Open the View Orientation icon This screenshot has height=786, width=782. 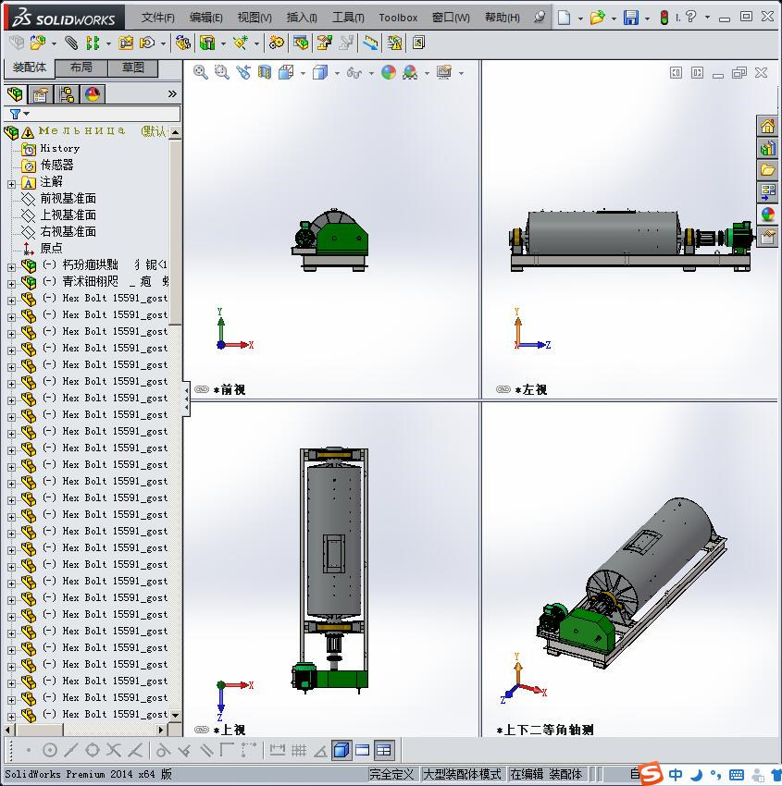coord(286,73)
